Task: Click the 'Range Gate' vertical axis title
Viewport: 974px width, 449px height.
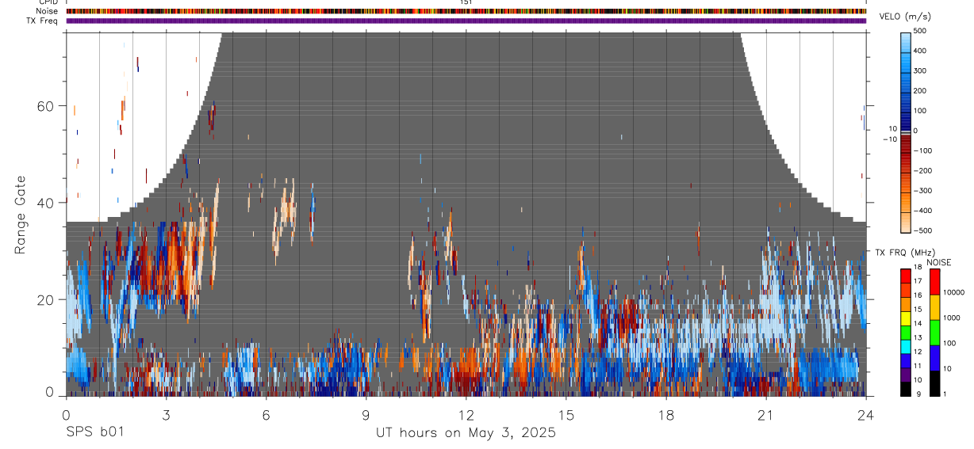Action: click(20, 215)
